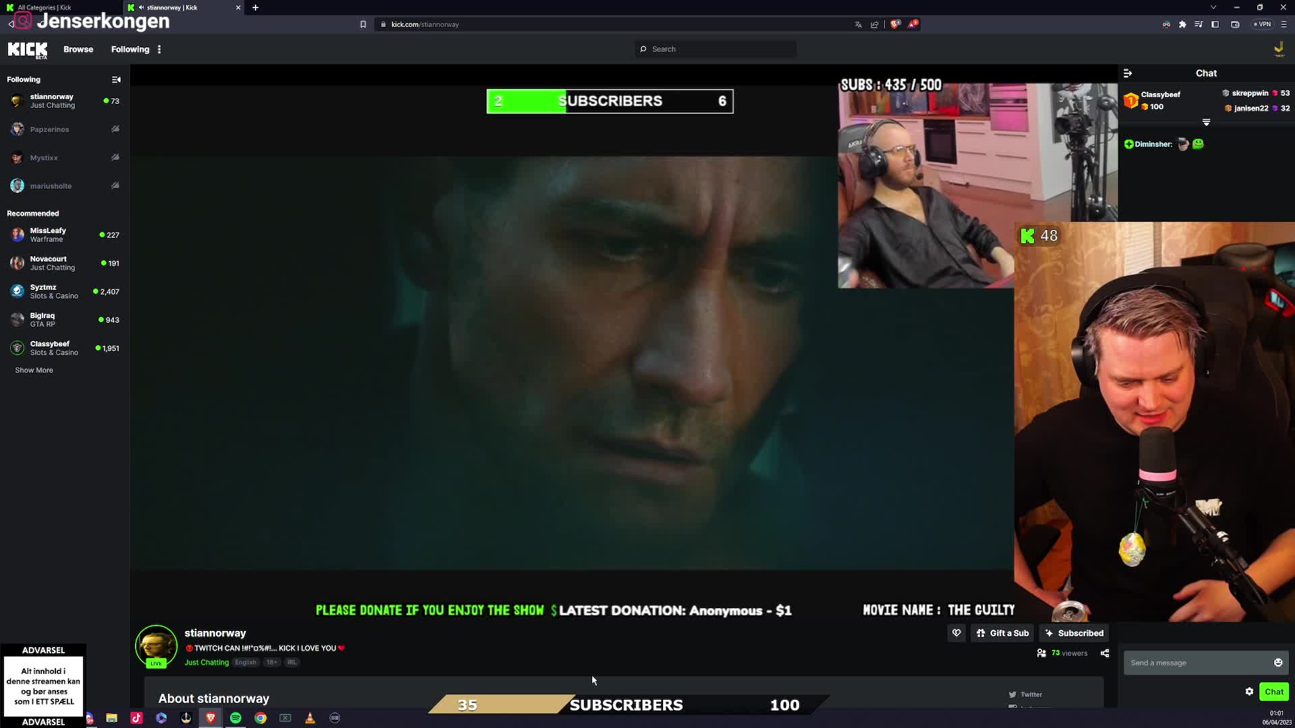Gift a Sub to stiannorway
This screenshot has height=728, width=1295.
pos(1002,633)
